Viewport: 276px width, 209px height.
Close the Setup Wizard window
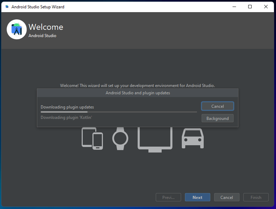266,7
